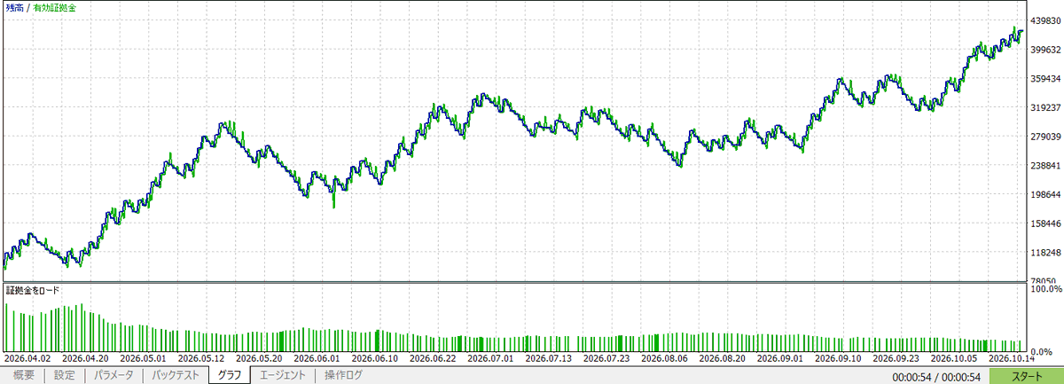Click the 279039 axis value

pyautogui.click(x=1045, y=137)
